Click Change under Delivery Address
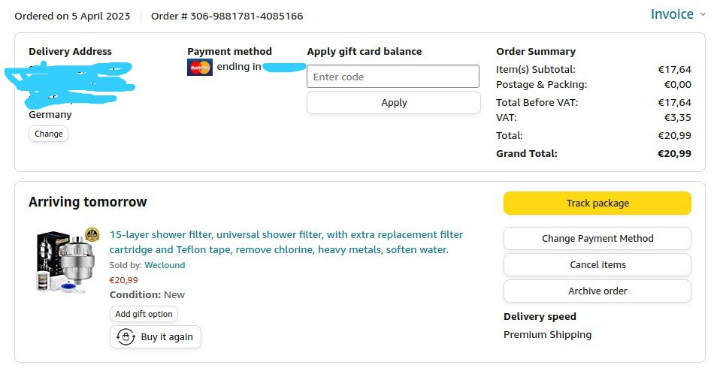 tap(49, 134)
